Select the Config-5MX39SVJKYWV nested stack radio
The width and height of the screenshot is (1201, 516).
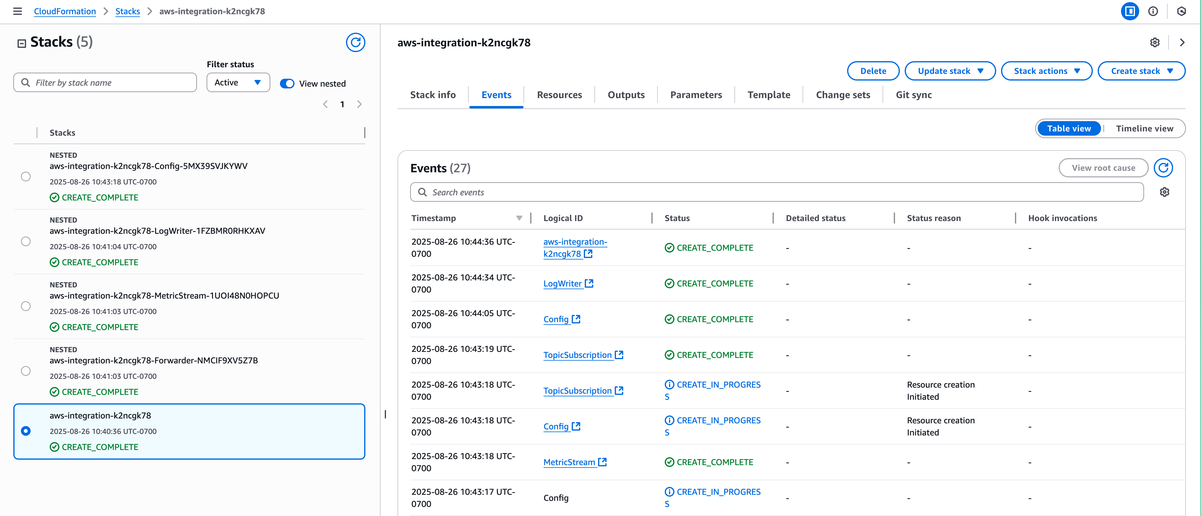26,177
